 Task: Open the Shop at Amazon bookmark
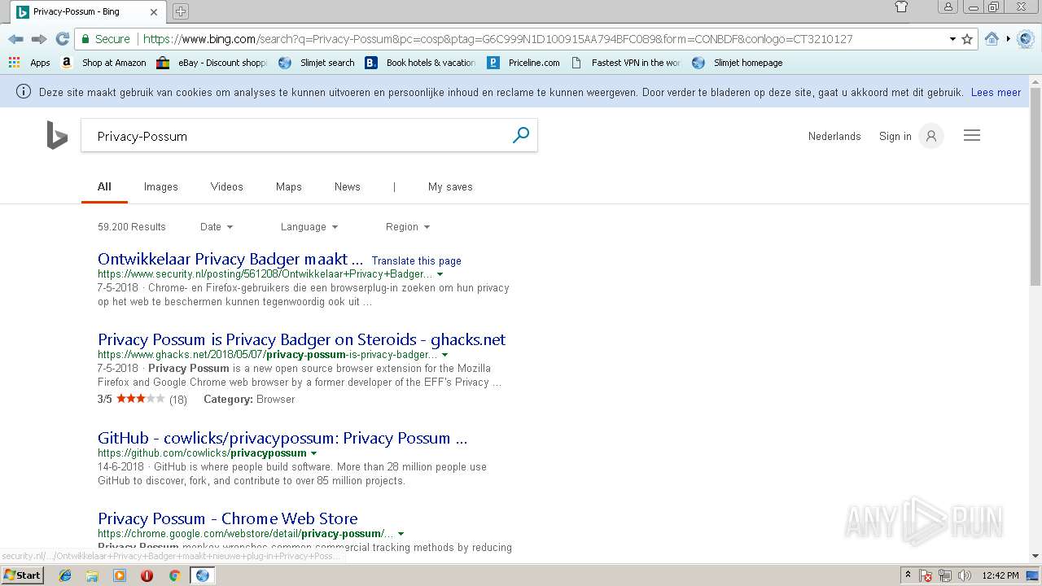[x=103, y=63]
